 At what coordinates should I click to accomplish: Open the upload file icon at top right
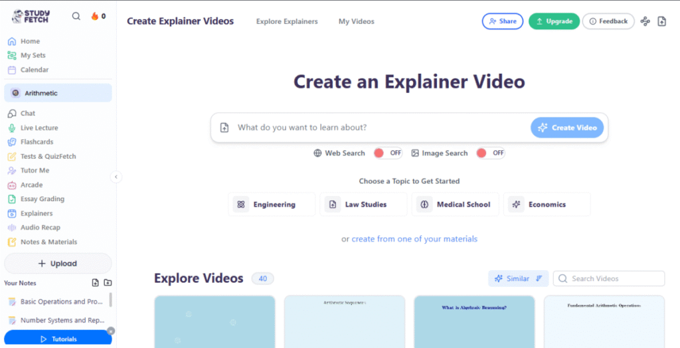661,21
